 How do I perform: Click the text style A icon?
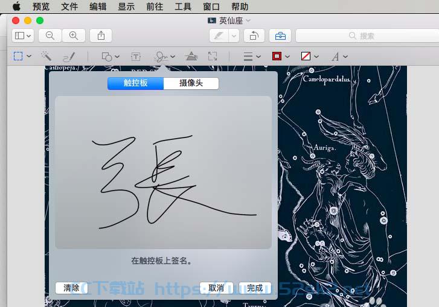pyautogui.click(x=335, y=57)
